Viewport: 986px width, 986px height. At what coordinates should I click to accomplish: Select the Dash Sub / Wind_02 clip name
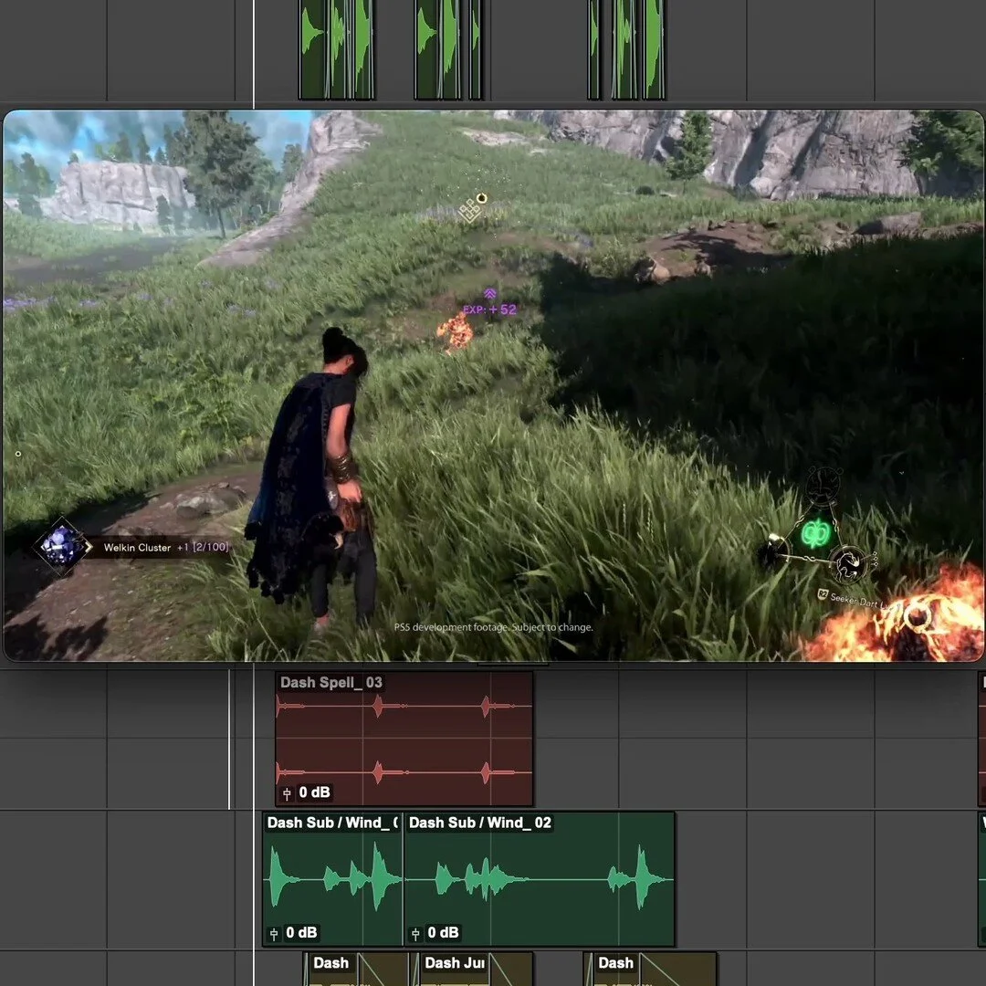480,823
